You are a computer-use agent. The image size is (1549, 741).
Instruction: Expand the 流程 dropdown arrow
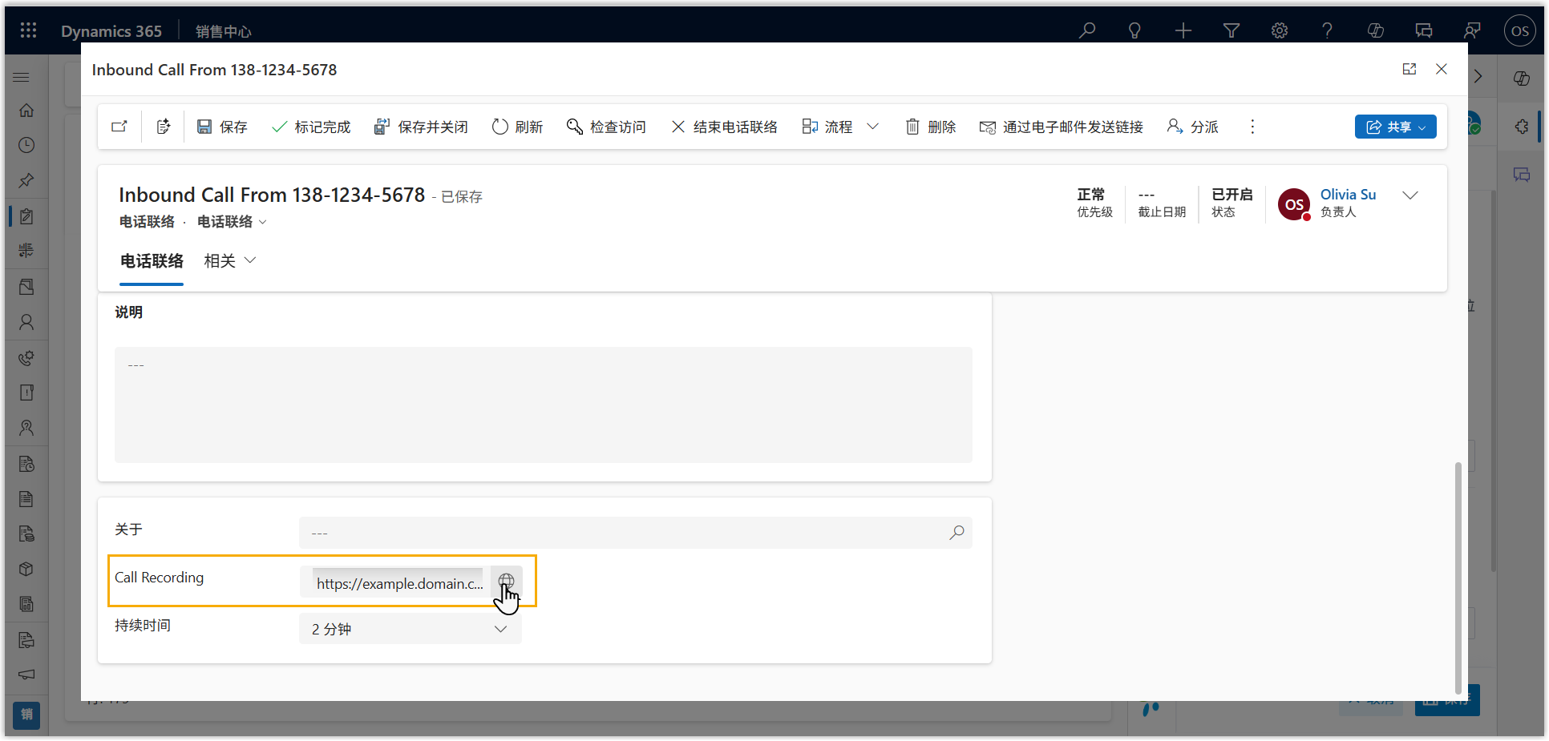coord(873,127)
